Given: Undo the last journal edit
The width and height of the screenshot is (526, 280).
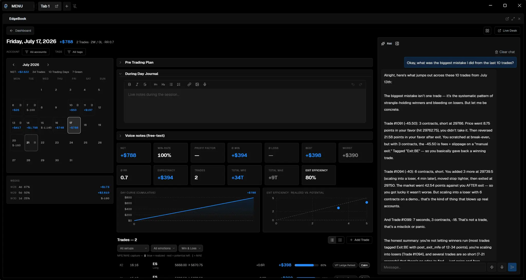Looking at the screenshot, I should (353, 84).
